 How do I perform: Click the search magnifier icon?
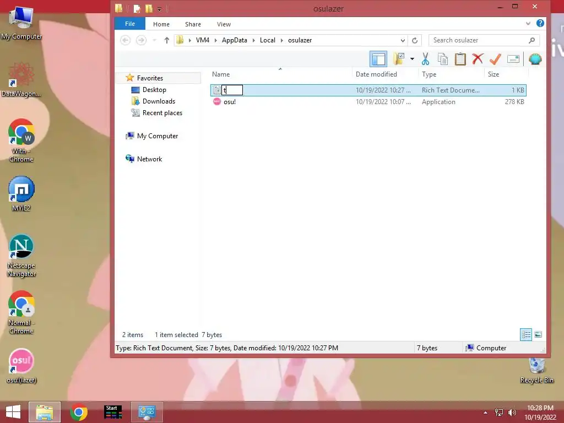point(532,40)
